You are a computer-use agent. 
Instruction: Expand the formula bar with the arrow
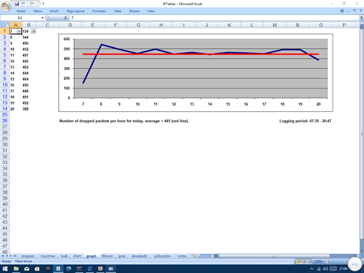pos(361,18)
